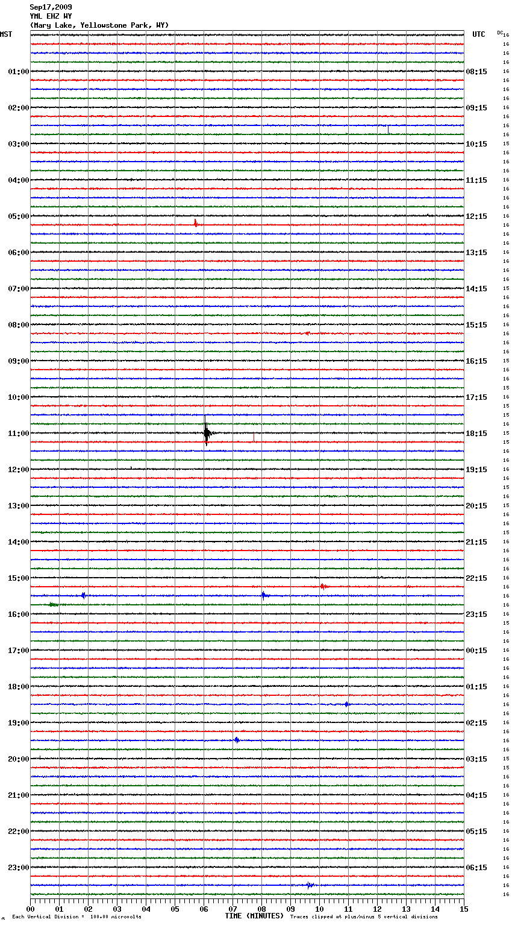Click the 22:15 UTC row label
This screenshot has height=925, width=512.
[x=476, y=578]
